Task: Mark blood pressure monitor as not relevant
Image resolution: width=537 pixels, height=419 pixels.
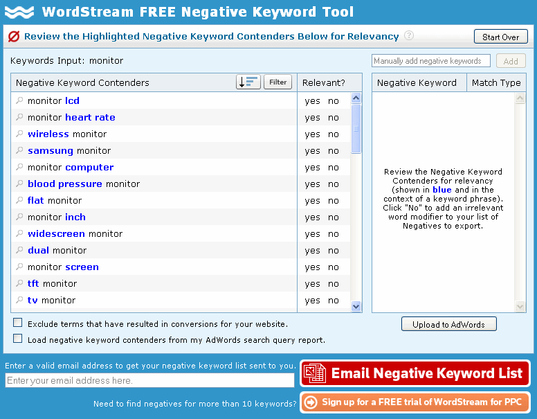Action: 334,184
